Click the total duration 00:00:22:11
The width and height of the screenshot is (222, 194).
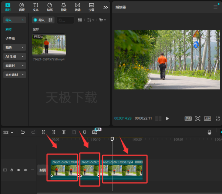(x=143, y=118)
